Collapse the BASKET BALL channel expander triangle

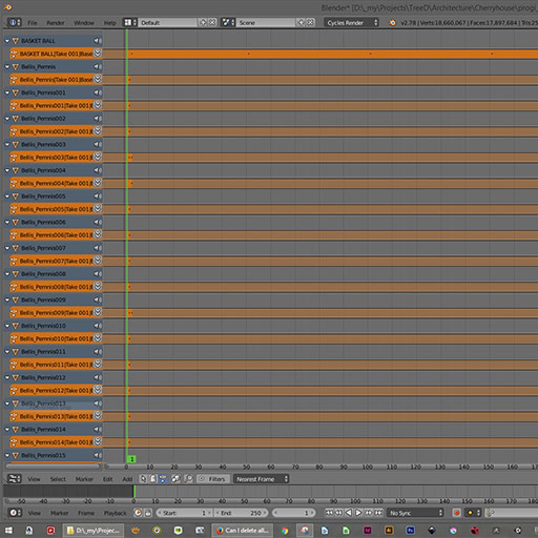point(7,40)
